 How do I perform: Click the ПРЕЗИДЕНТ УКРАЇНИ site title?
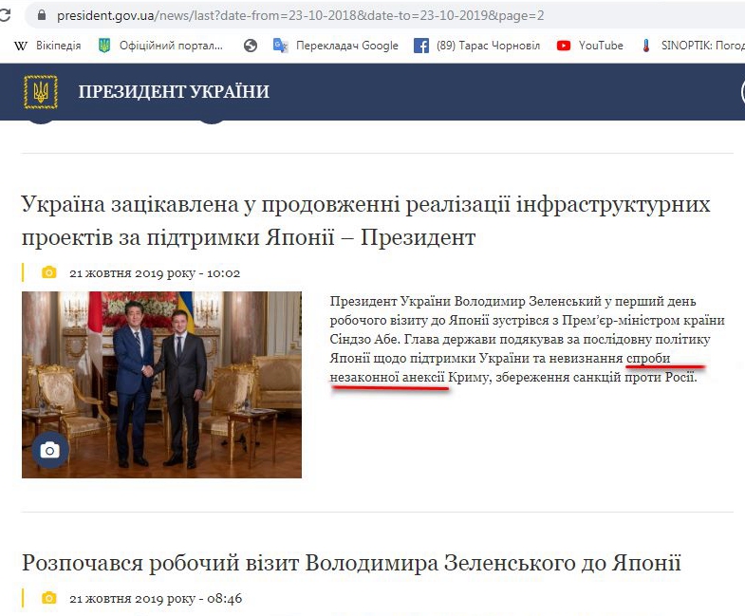coord(174,92)
